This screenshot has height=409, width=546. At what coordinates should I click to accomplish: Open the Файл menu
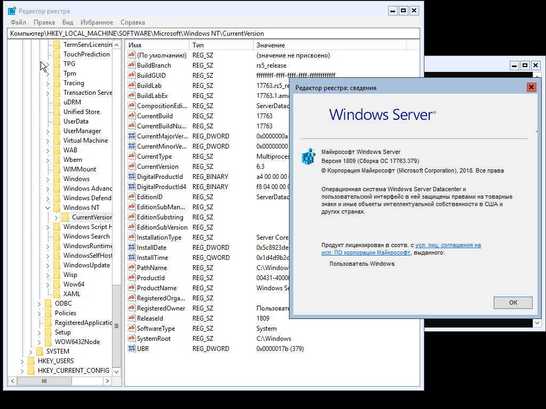19,22
